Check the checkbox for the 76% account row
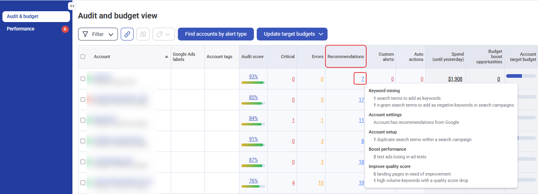Viewport: 538px width, 194px height. (x=83, y=182)
